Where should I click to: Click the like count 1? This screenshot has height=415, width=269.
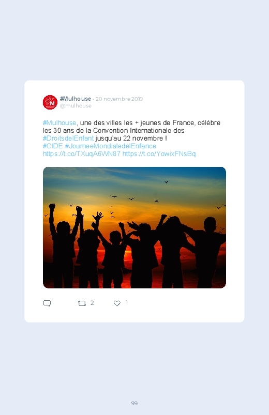[x=126, y=303]
